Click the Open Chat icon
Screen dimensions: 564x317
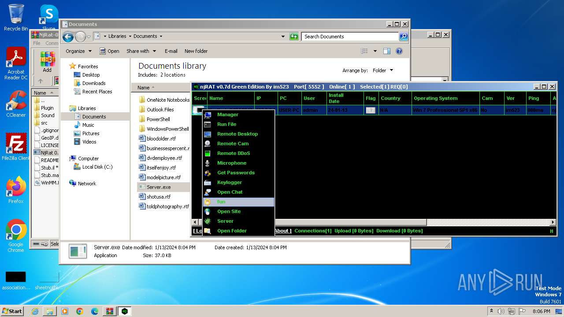coord(208,192)
